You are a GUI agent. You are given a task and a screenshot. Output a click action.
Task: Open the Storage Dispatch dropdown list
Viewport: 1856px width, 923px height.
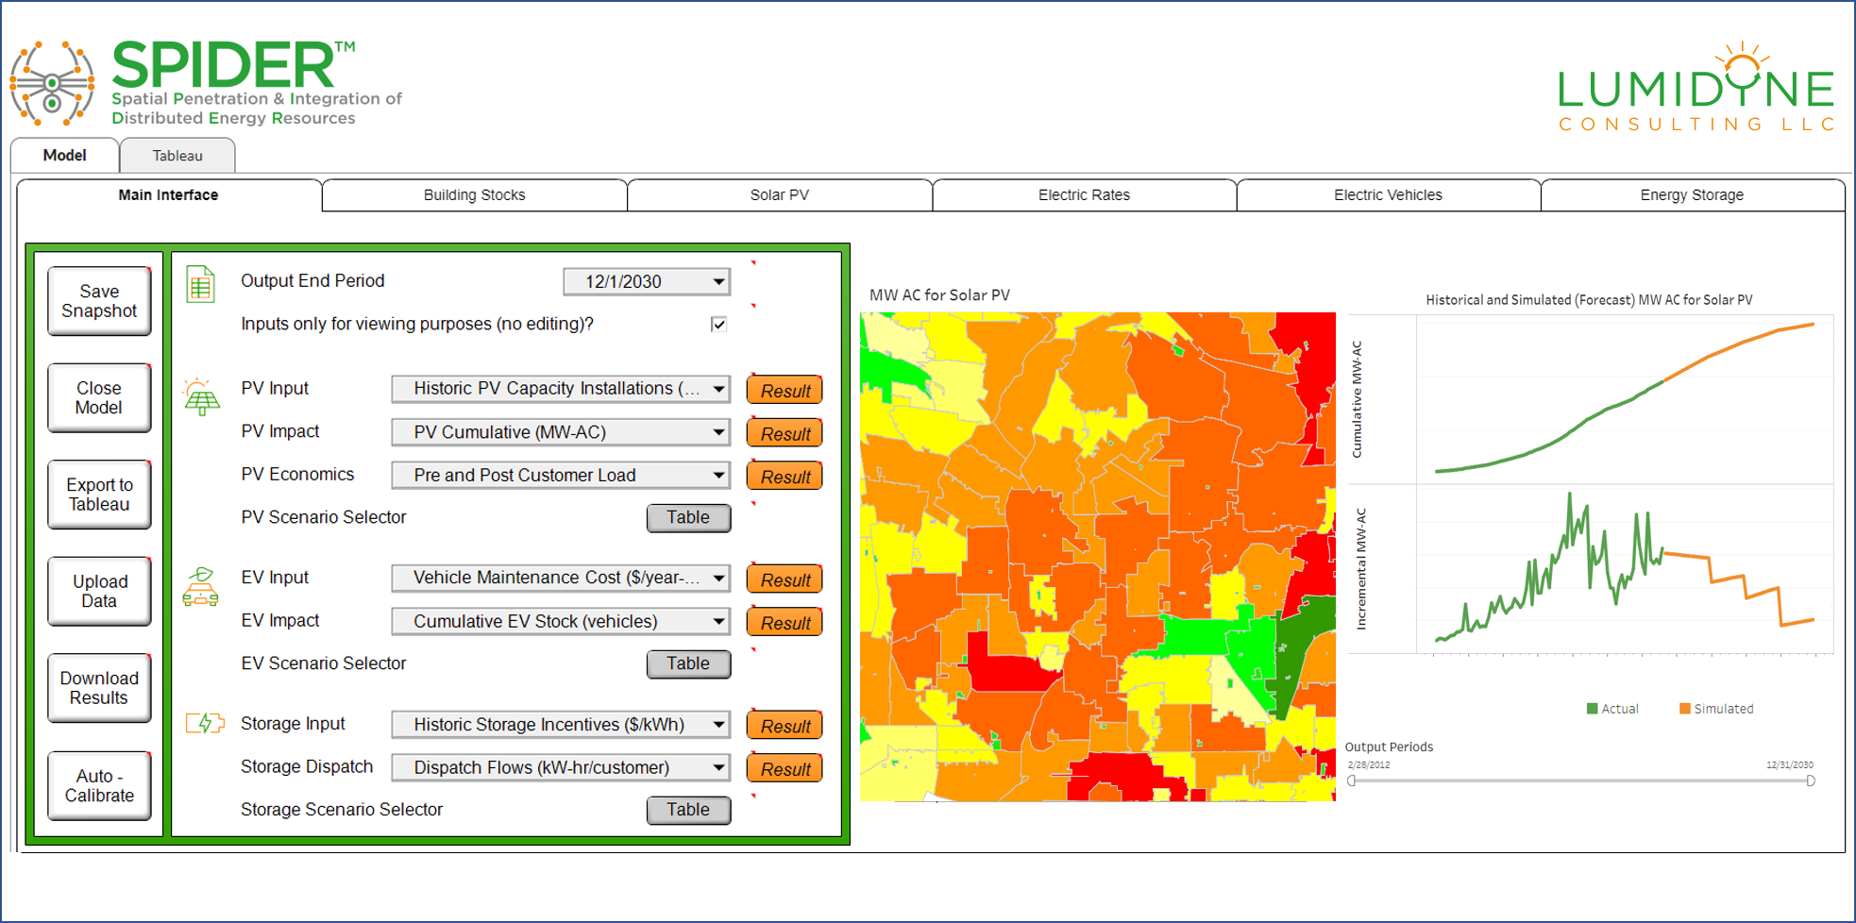(x=718, y=768)
